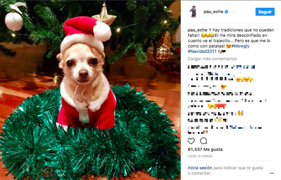281x180 pixels.
Task: Open pau_eche's profile picture avatar
Action: pos(194,12)
